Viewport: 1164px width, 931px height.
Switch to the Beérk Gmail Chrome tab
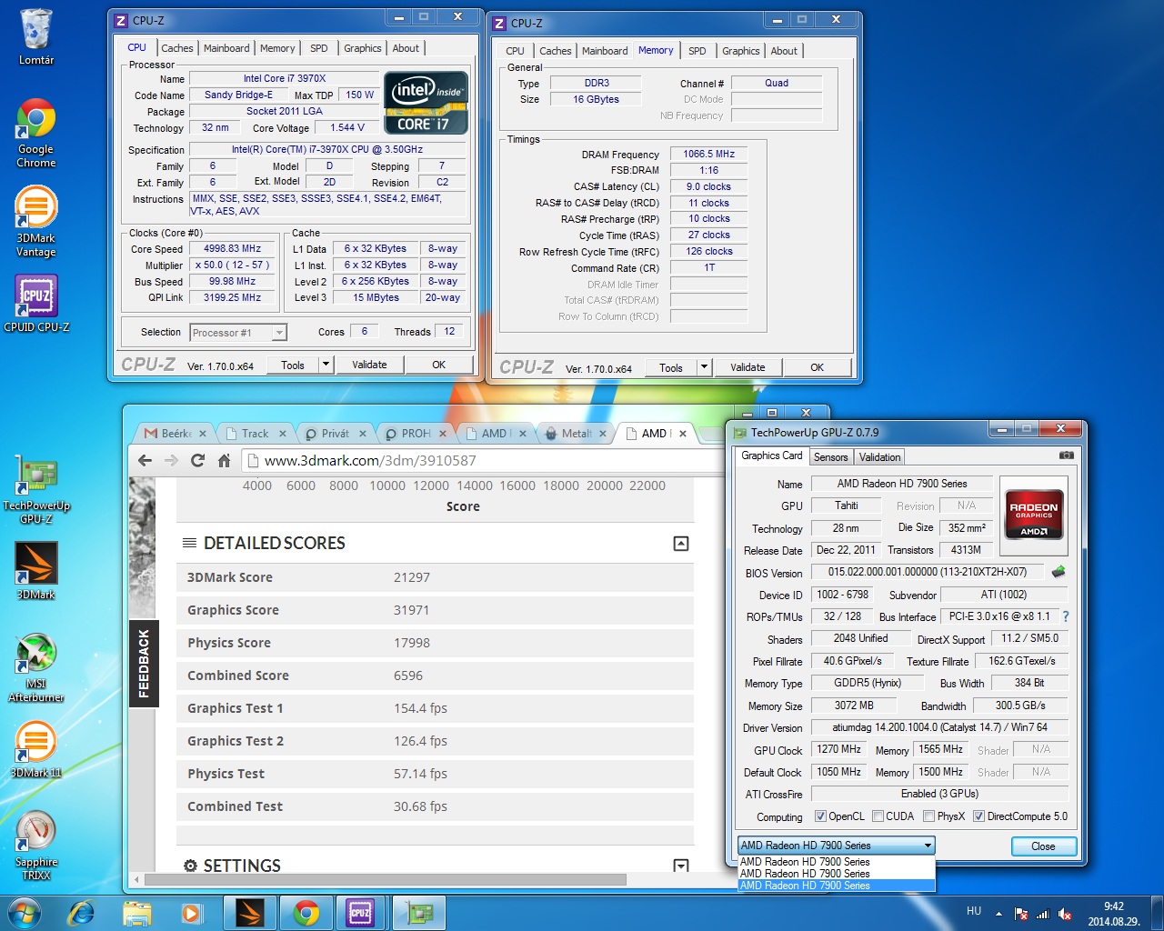point(176,434)
